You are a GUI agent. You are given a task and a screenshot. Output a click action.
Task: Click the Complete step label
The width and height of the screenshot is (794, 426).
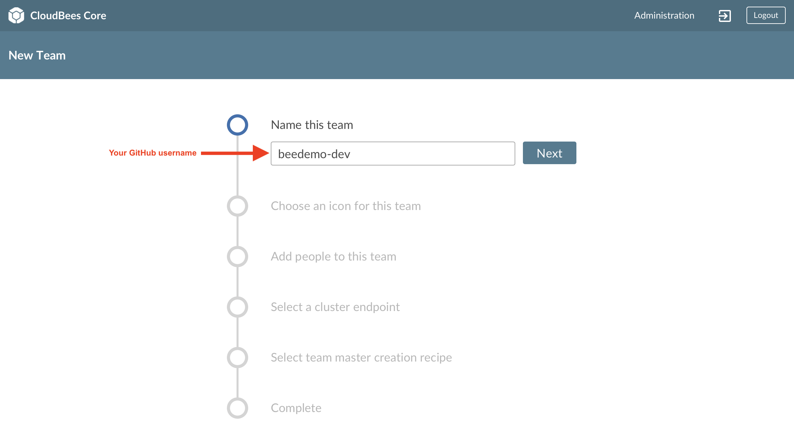pos(296,408)
